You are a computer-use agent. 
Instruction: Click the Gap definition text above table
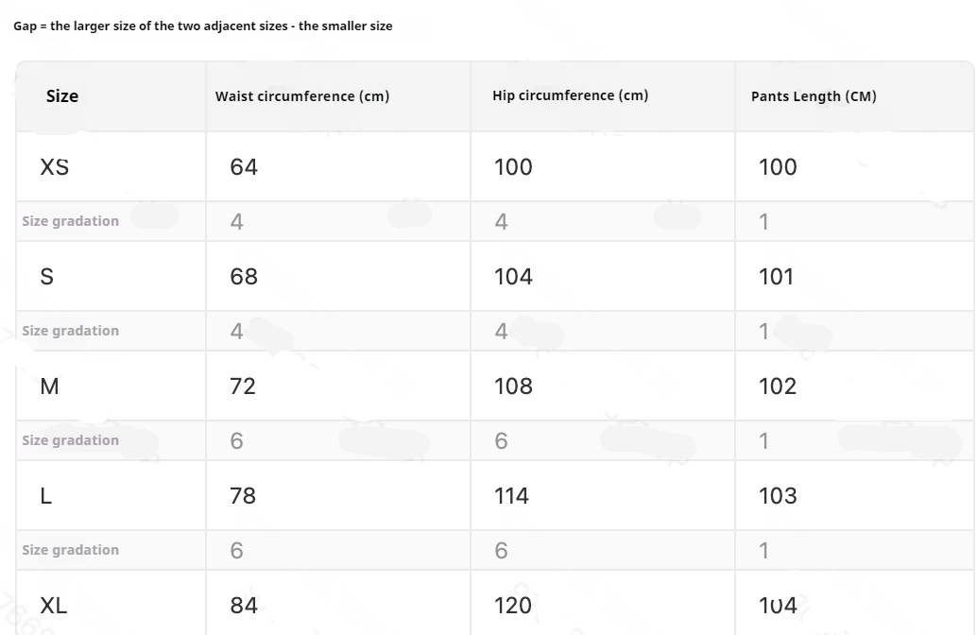point(203,26)
